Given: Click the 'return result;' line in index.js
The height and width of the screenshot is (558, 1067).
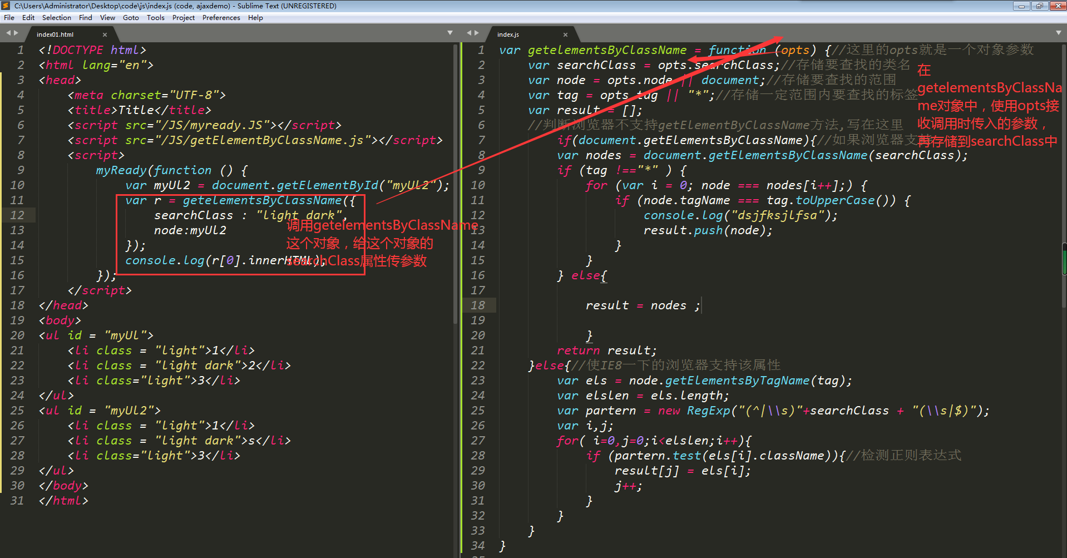Looking at the screenshot, I should (607, 350).
